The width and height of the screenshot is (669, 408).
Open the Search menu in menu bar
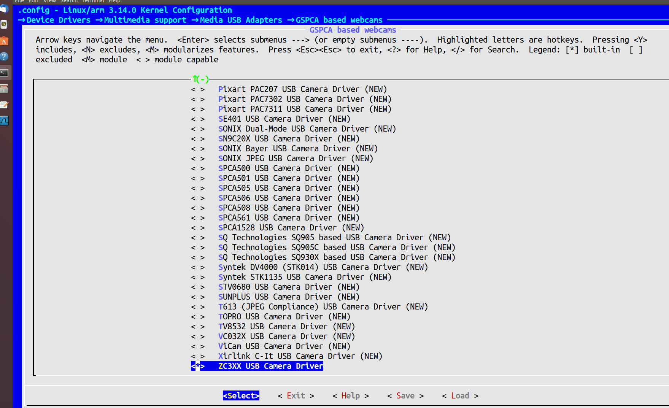69,2
